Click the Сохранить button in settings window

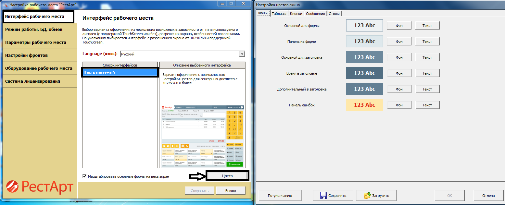pyautogui.click(x=199, y=191)
